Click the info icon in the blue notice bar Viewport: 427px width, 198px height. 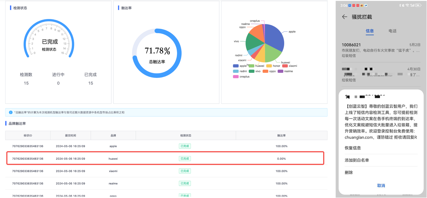pyautogui.click(x=11, y=112)
